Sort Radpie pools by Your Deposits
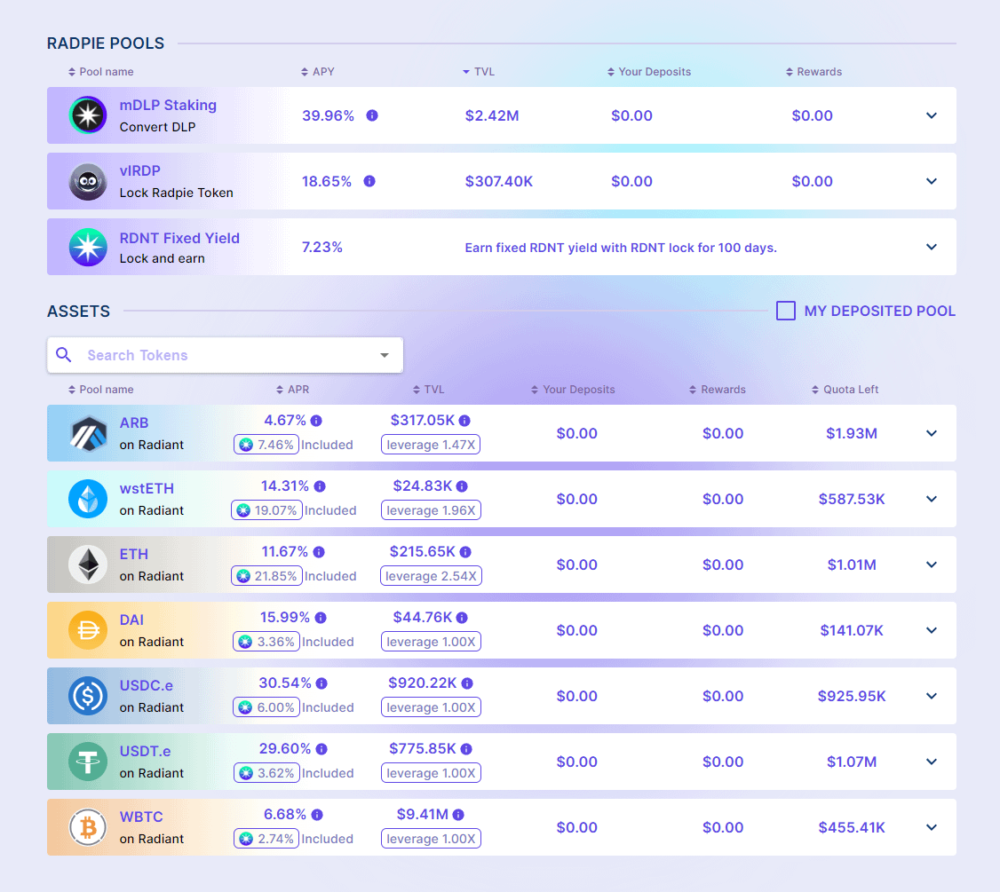1000x892 pixels. [649, 72]
